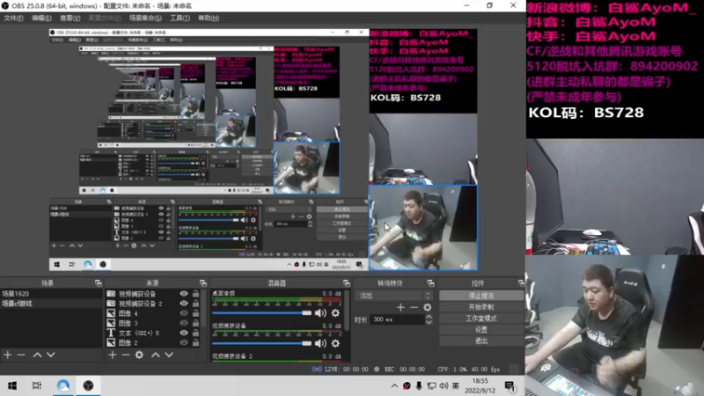Open the 编辑 menu

tap(41, 18)
